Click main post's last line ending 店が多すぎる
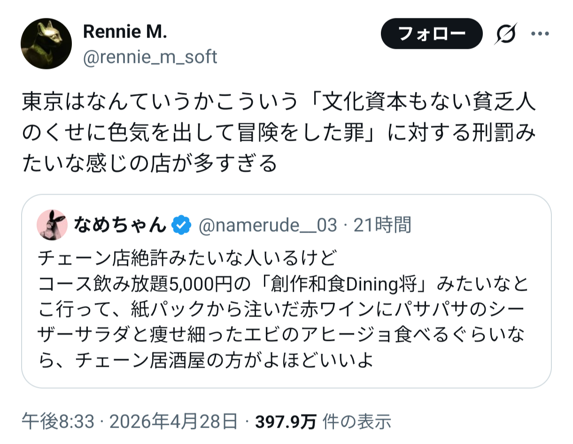 click(149, 163)
